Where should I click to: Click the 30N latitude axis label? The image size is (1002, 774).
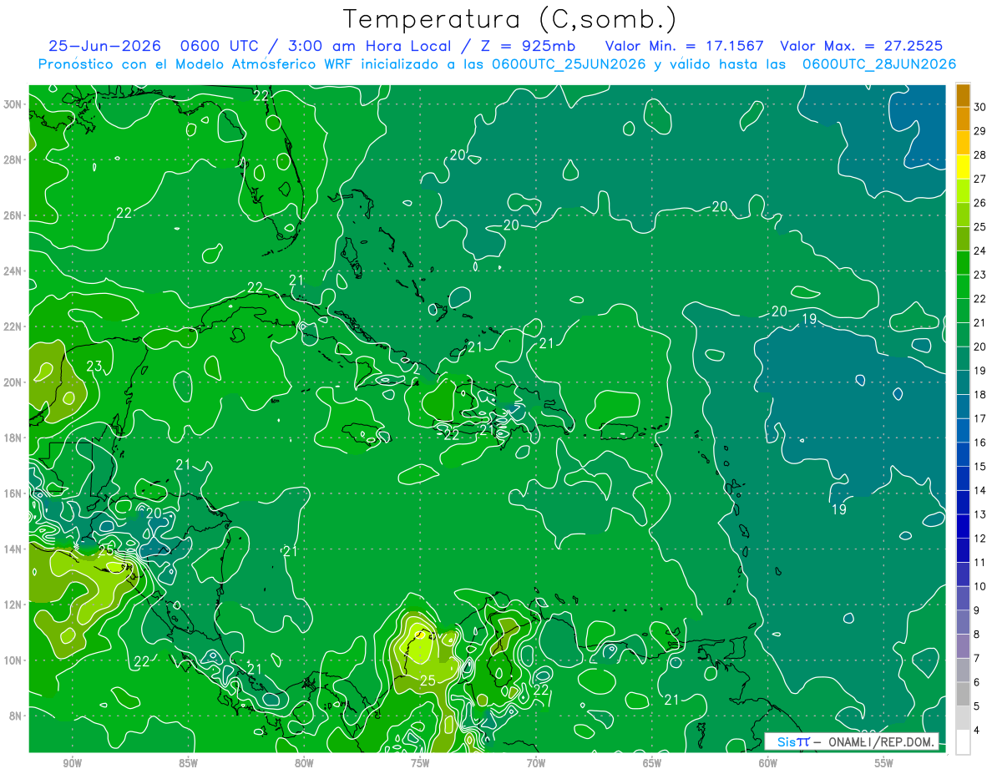point(13,104)
